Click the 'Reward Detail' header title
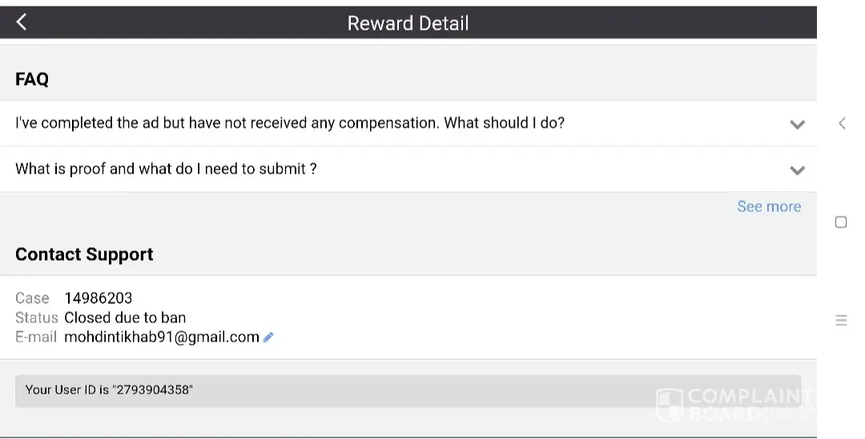 click(x=408, y=23)
